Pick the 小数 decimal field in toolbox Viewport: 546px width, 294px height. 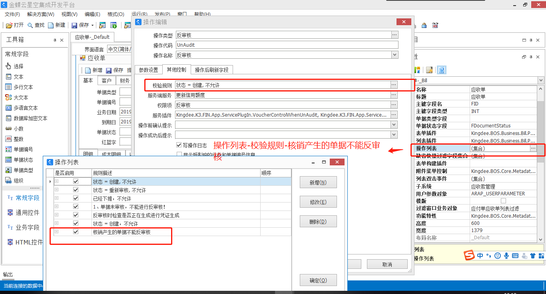coord(14,129)
